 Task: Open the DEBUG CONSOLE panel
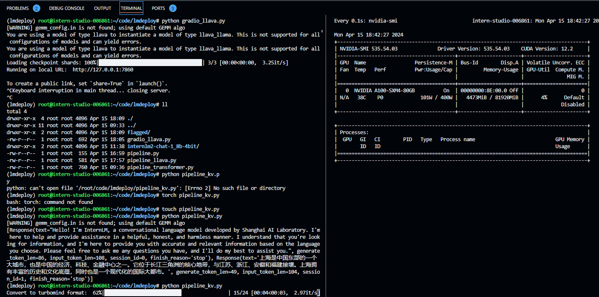pyautogui.click(x=67, y=7)
